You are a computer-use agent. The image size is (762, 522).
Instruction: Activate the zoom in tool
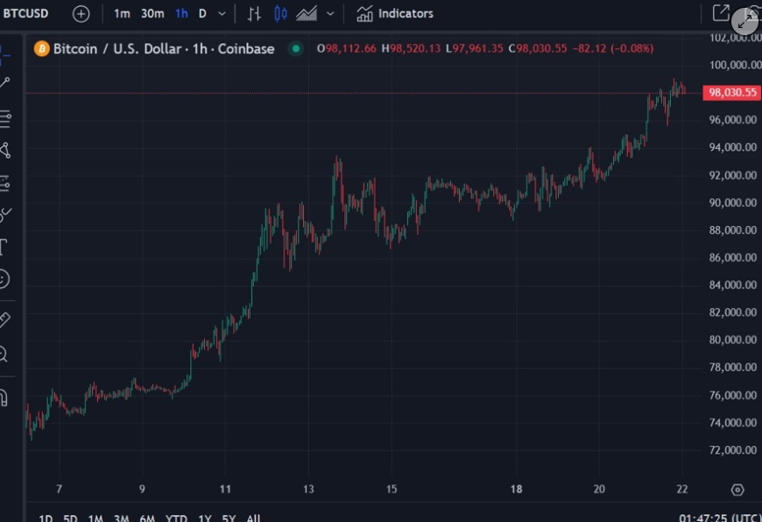coord(4,354)
